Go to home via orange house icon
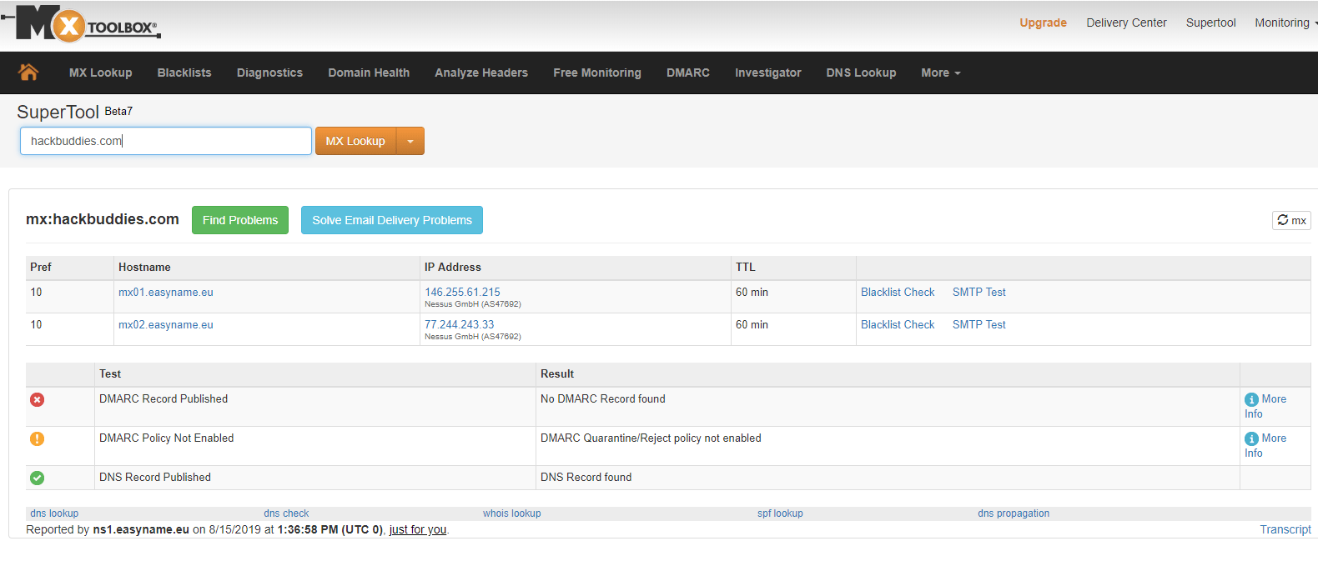This screenshot has height=566, width=1318. tap(28, 73)
